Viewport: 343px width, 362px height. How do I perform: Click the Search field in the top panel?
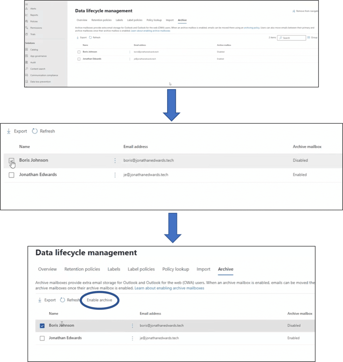point(291,38)
